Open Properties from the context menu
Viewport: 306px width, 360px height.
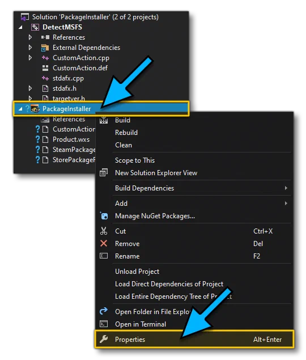(x=194, y=339)
